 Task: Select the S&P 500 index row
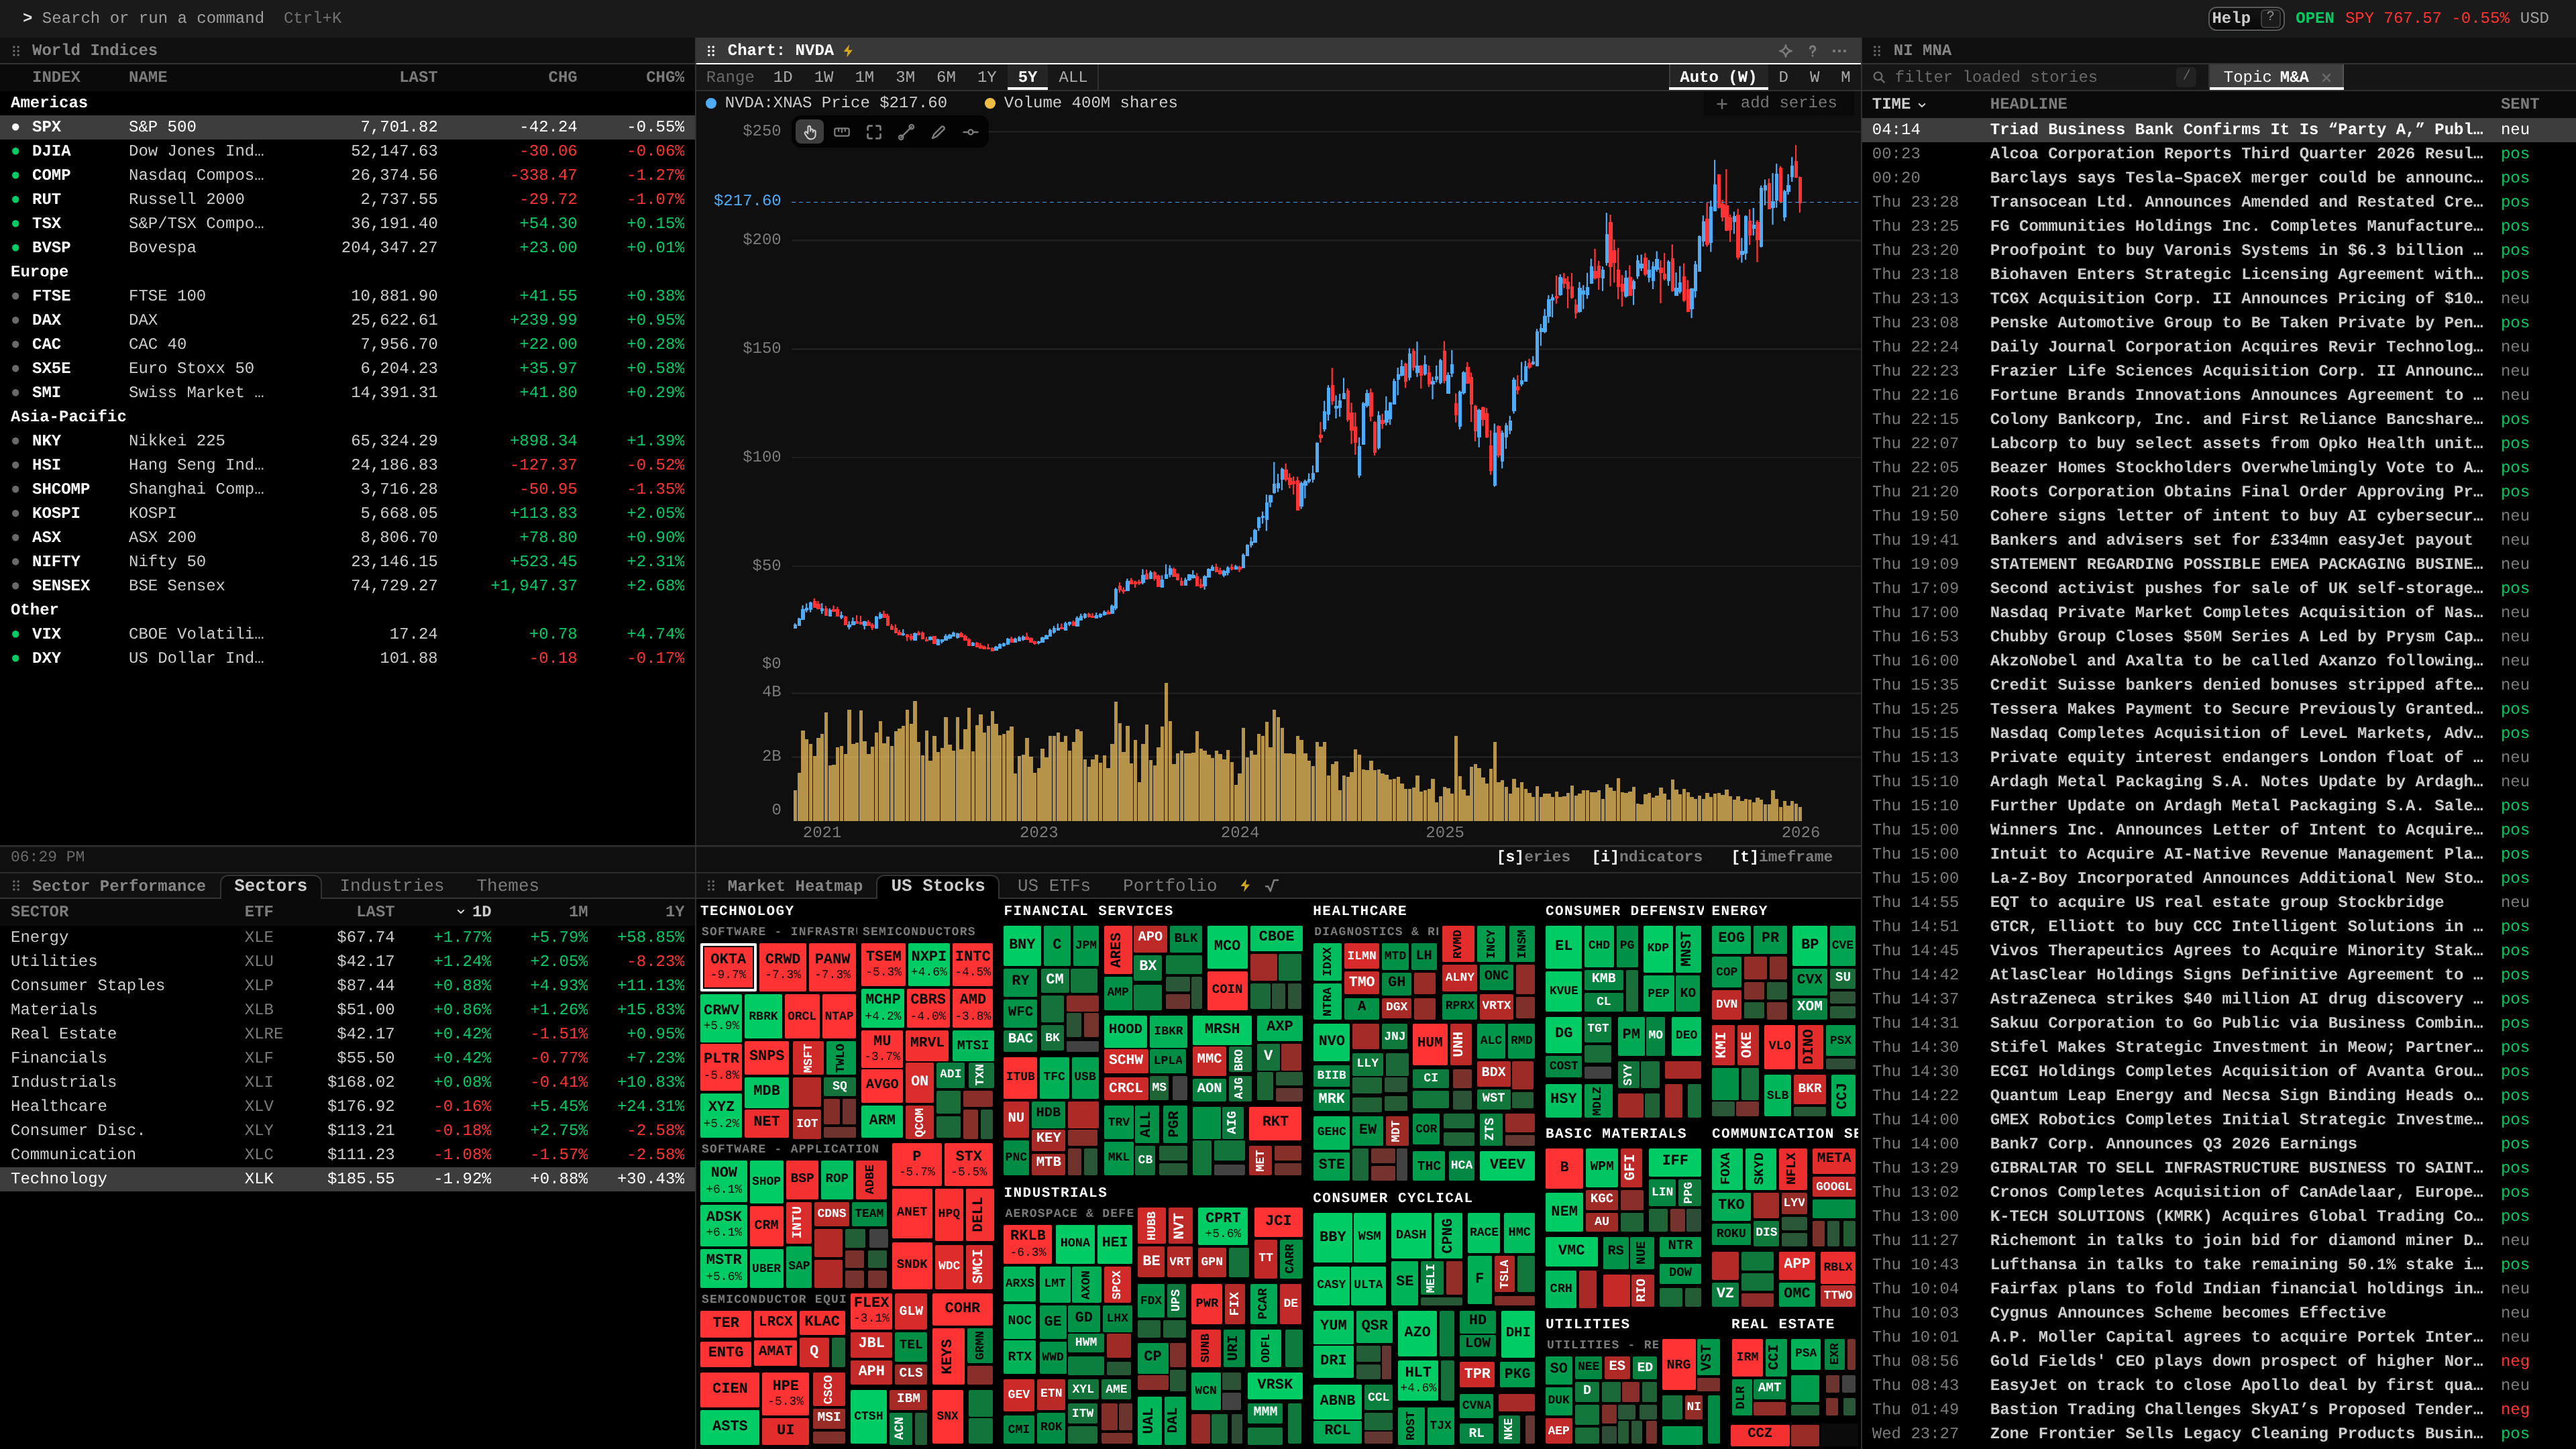pos(347,127)
